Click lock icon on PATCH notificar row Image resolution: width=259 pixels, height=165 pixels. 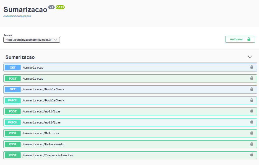(252, 122)
